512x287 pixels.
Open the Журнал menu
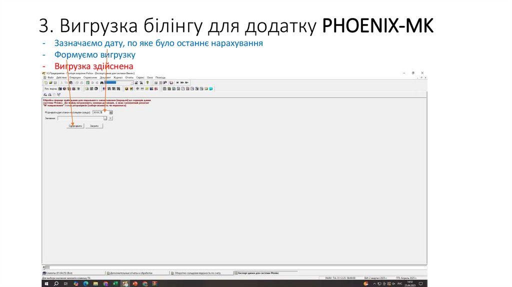point(118,77)
